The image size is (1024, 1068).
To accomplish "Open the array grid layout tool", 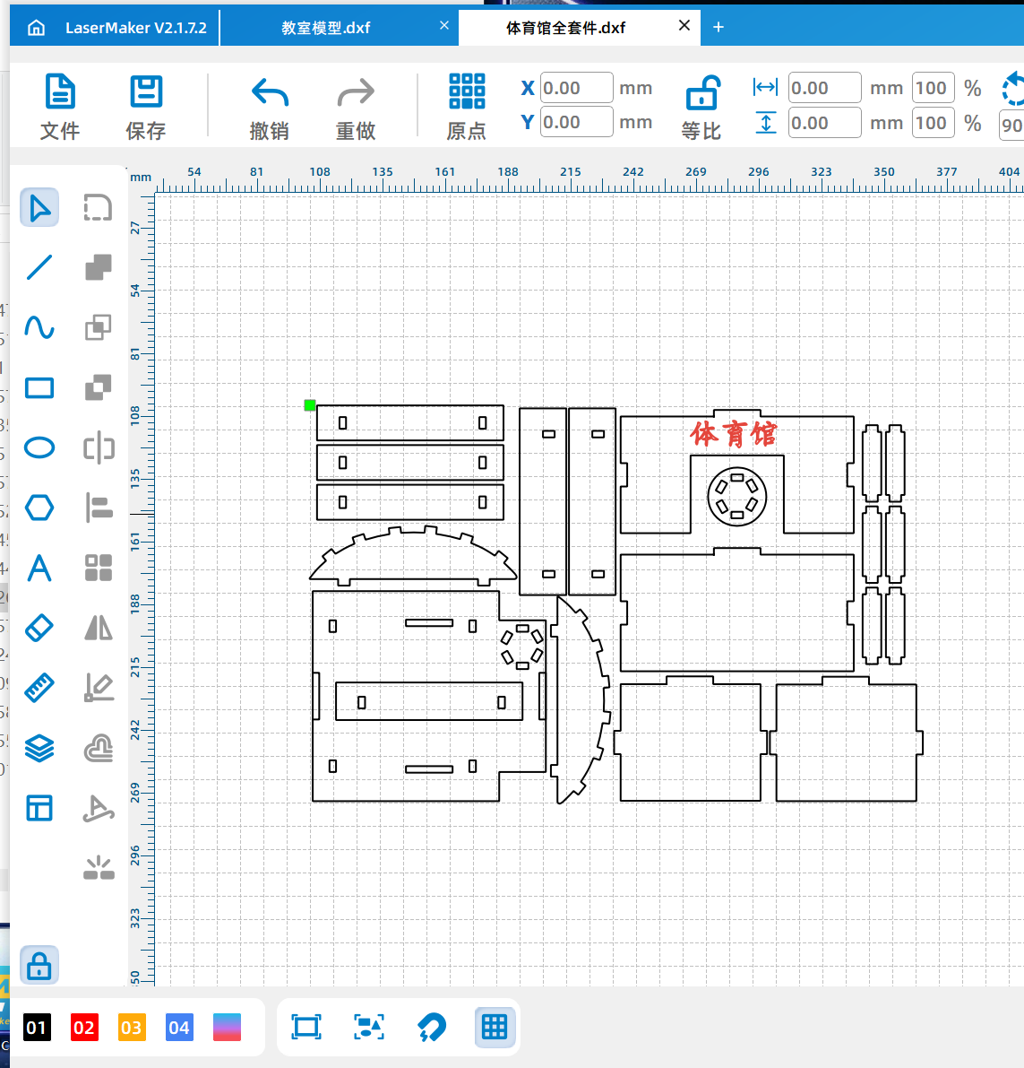I will click(x=99, y=568).
